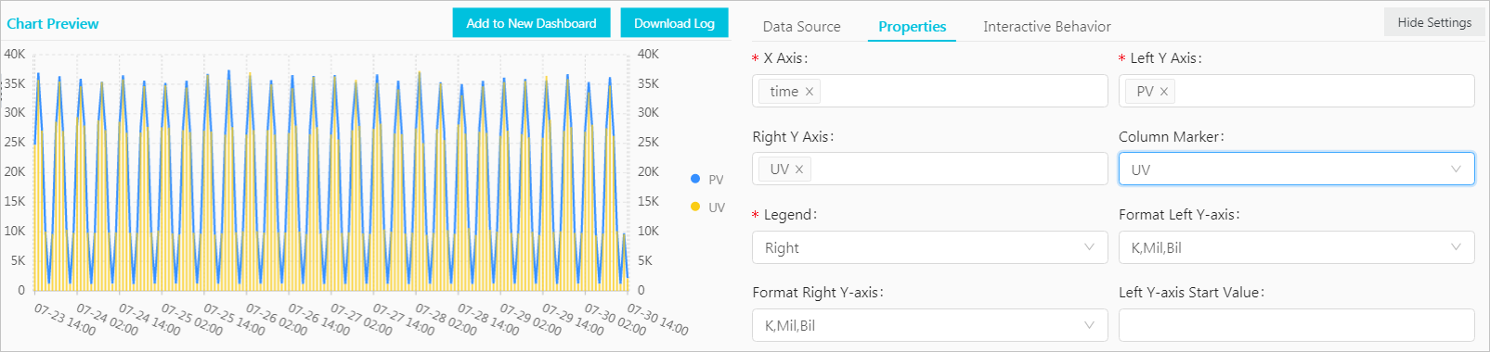Click the Chart Preview title
The image size is (1490, 352).
click(53, 24)
